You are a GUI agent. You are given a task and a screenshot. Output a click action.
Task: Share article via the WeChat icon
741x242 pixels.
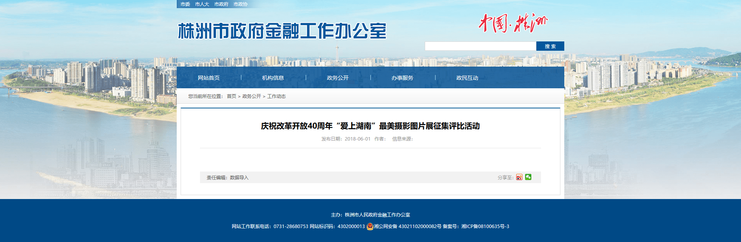coord(528,177)
